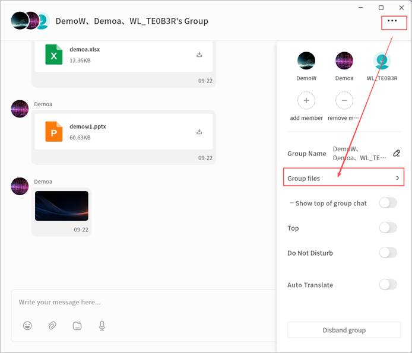Turn on Do Not Disturb
The width and height of the screenshot is (412, 353).
click(x=388, y=253)
